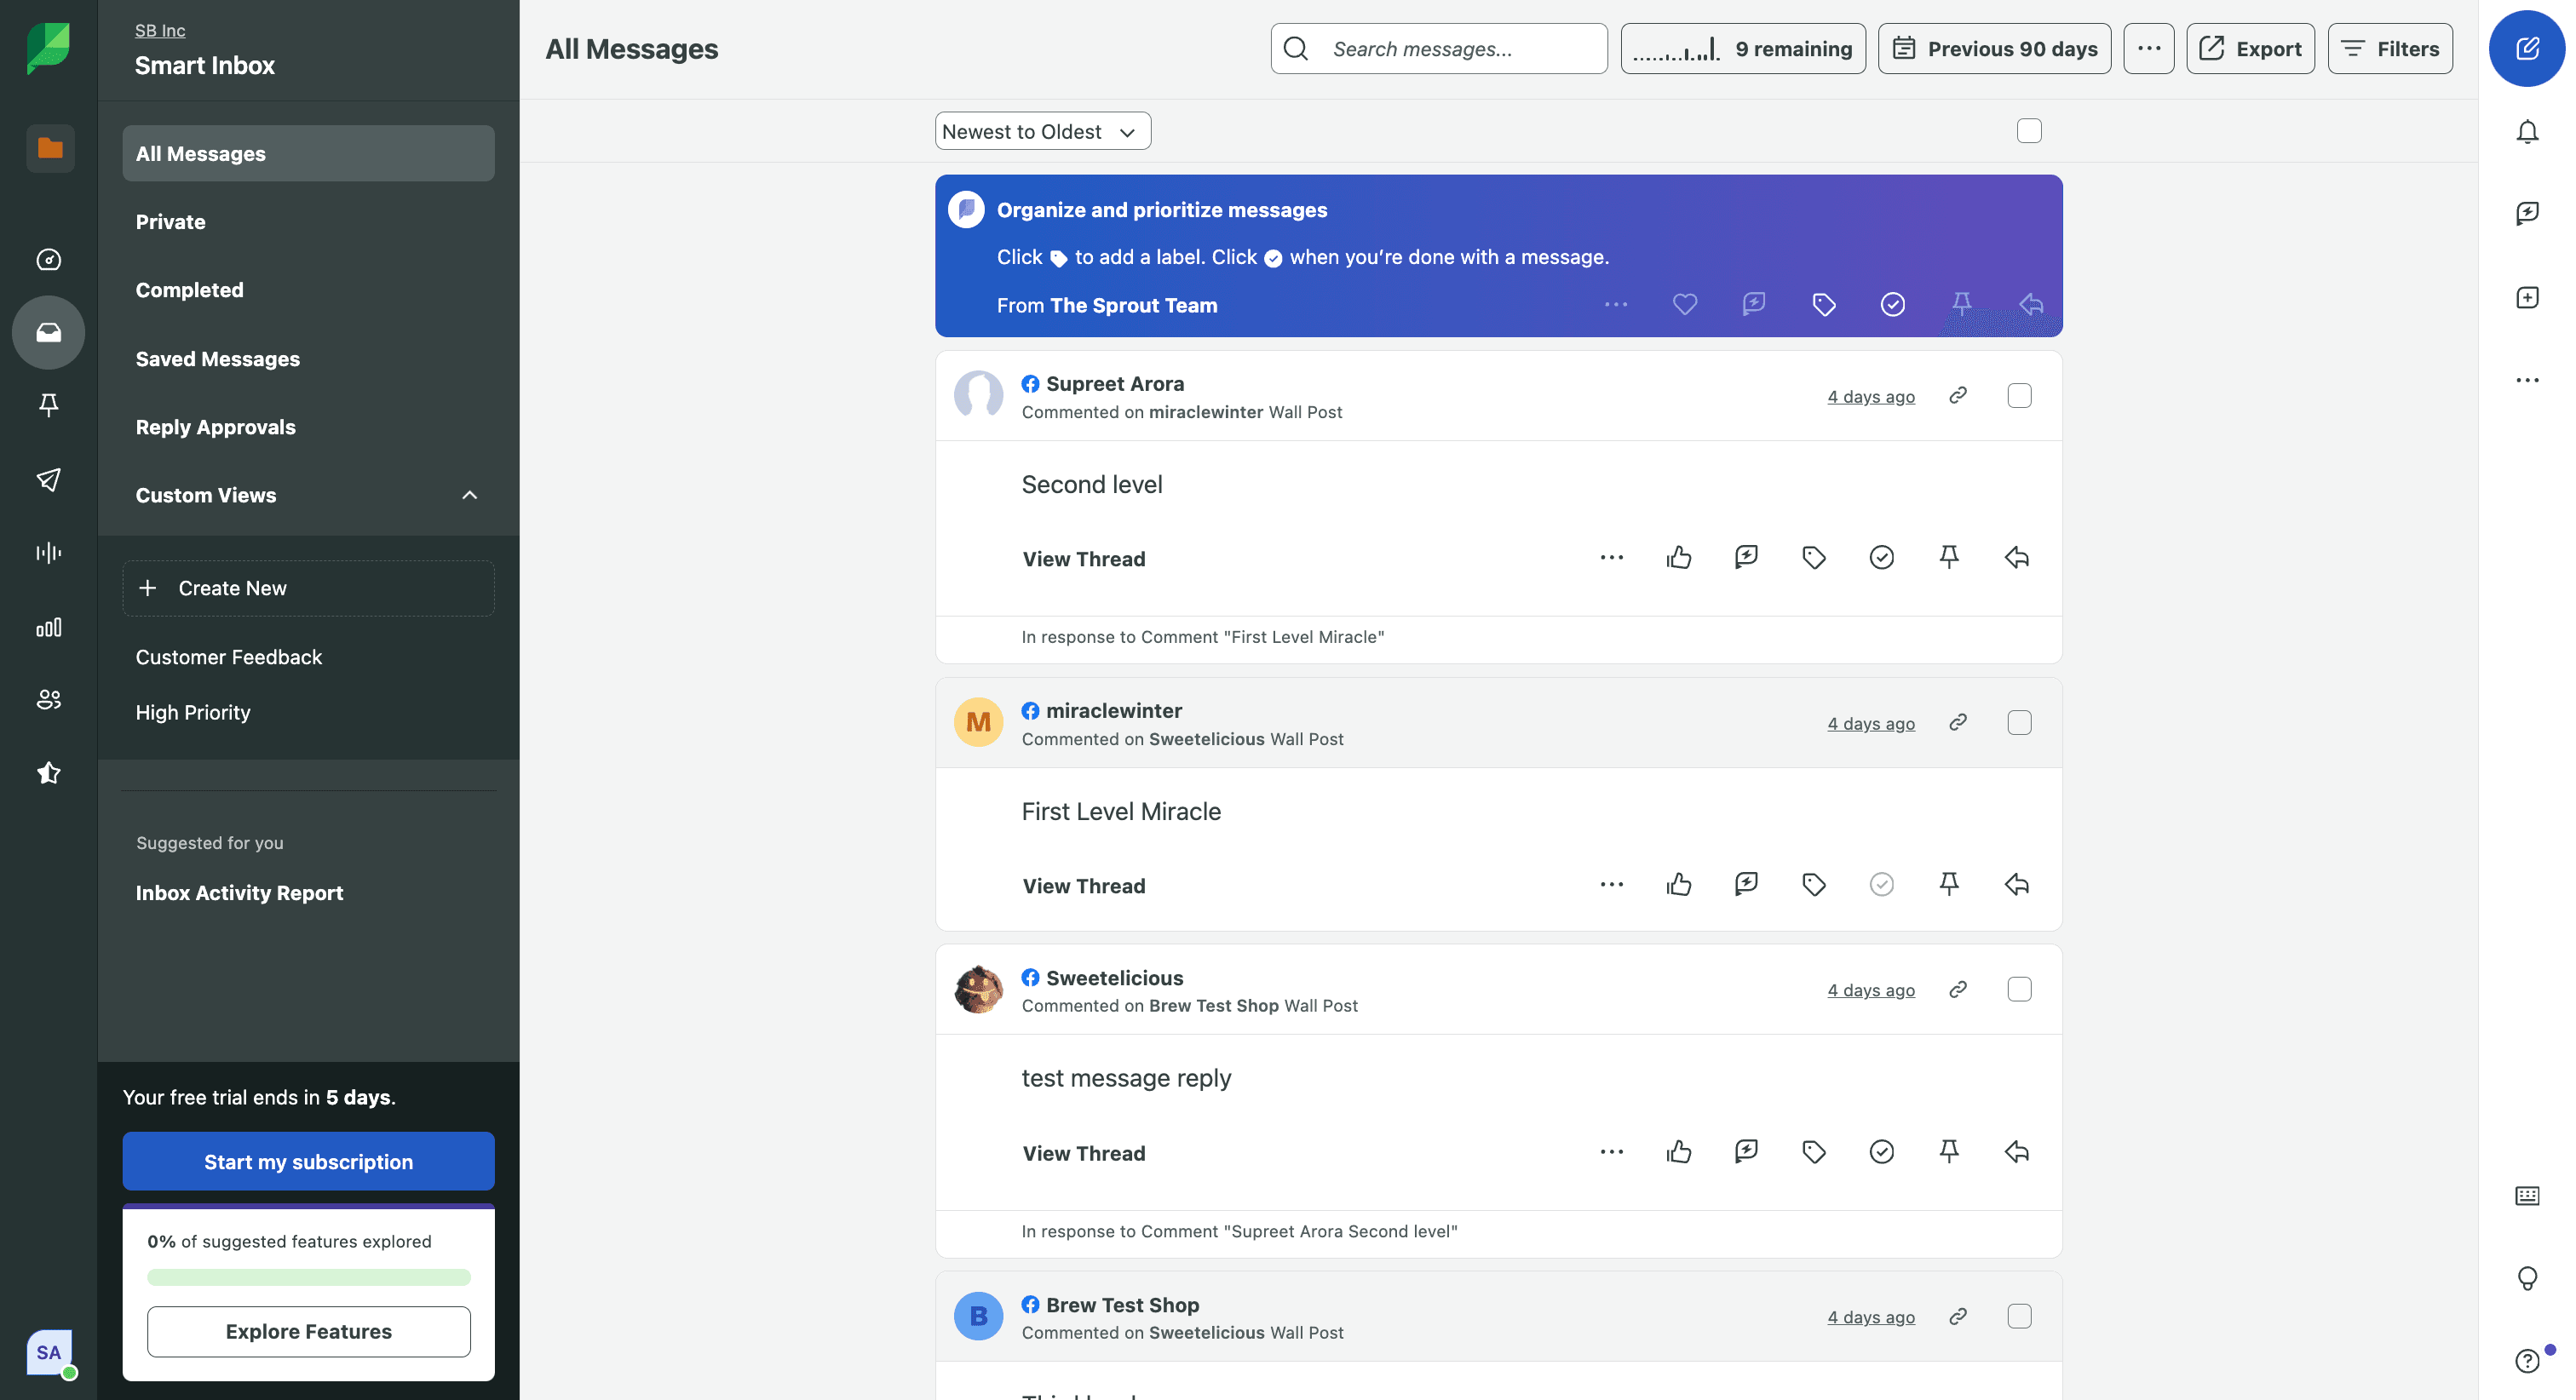Like the Supreet Arora comment
This screenshot has width=2576, height=1400.
coord(1679,558)
